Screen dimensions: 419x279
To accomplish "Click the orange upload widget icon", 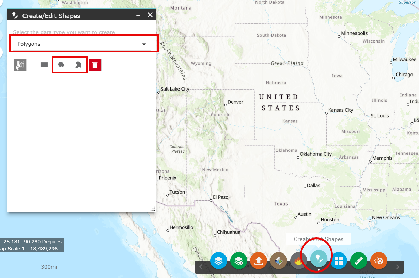I will click(259, 261).
